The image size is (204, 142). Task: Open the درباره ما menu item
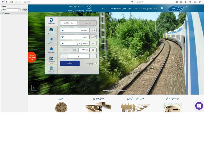[105, 8]
